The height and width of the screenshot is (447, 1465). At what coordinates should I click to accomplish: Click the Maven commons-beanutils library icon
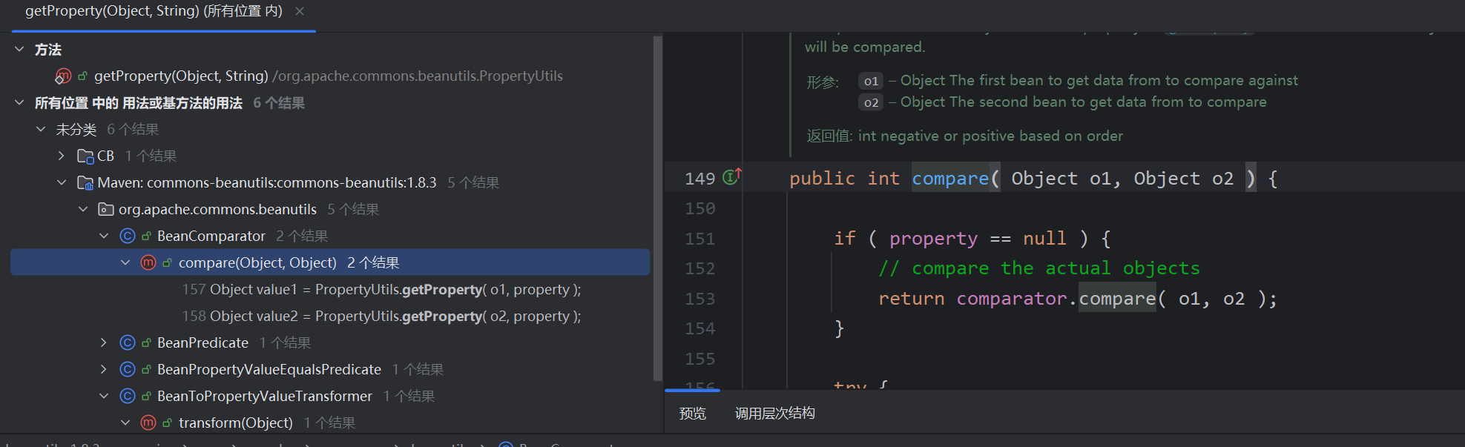tap(85, 182)
